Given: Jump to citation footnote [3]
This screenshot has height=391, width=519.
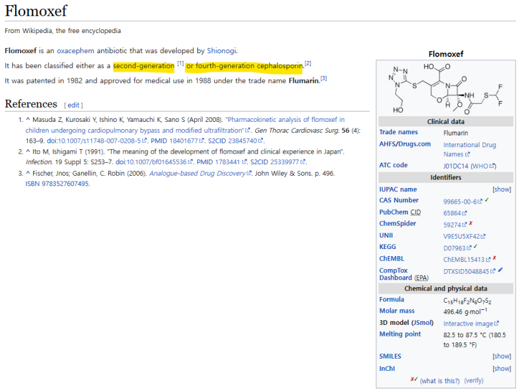Looking at the screenshot, I should point(324,78).
